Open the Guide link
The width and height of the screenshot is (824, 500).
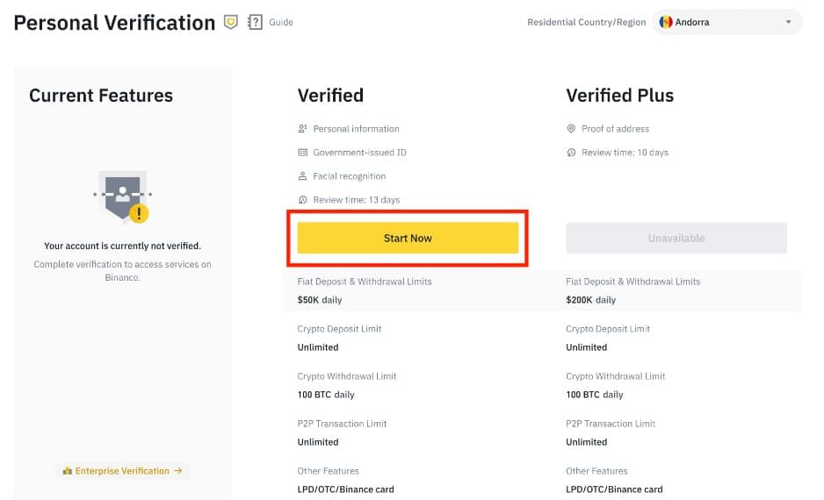click(x=281, y=22)
